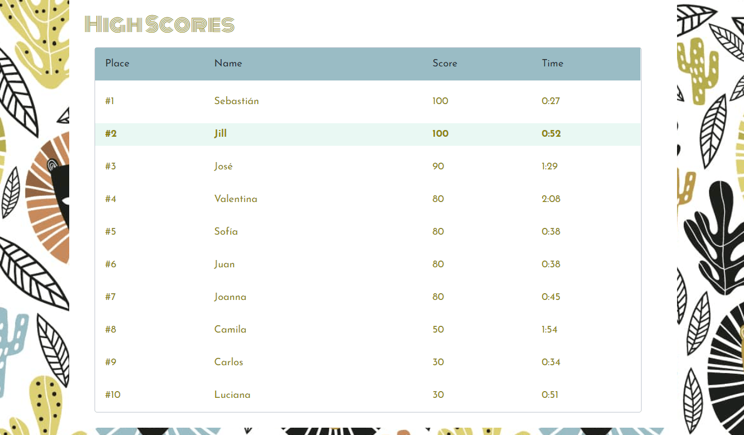Click the Place column header
The image size is (744, 435).
pyautogui.click(x=117, y=64)
